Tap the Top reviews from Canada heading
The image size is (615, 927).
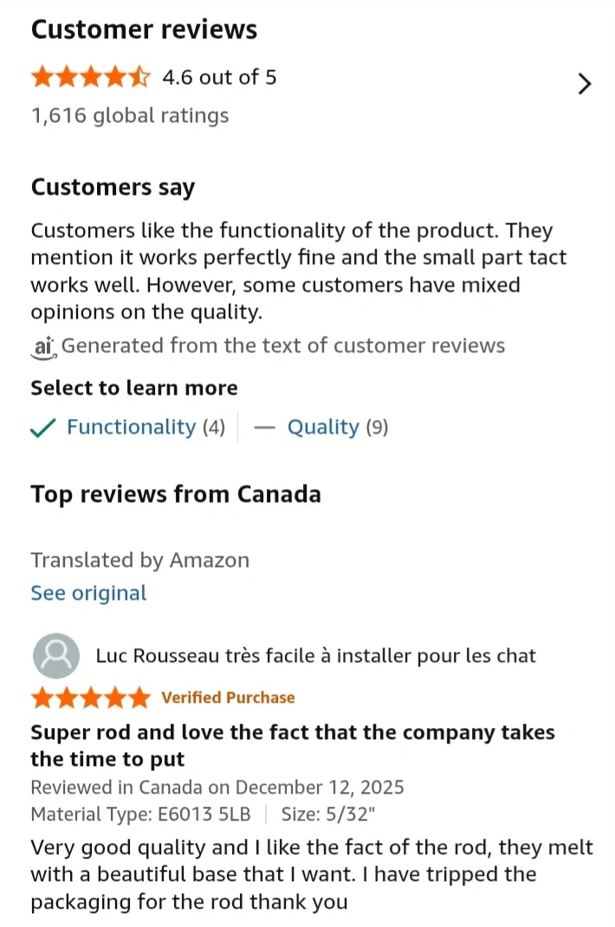pos(176,494)
